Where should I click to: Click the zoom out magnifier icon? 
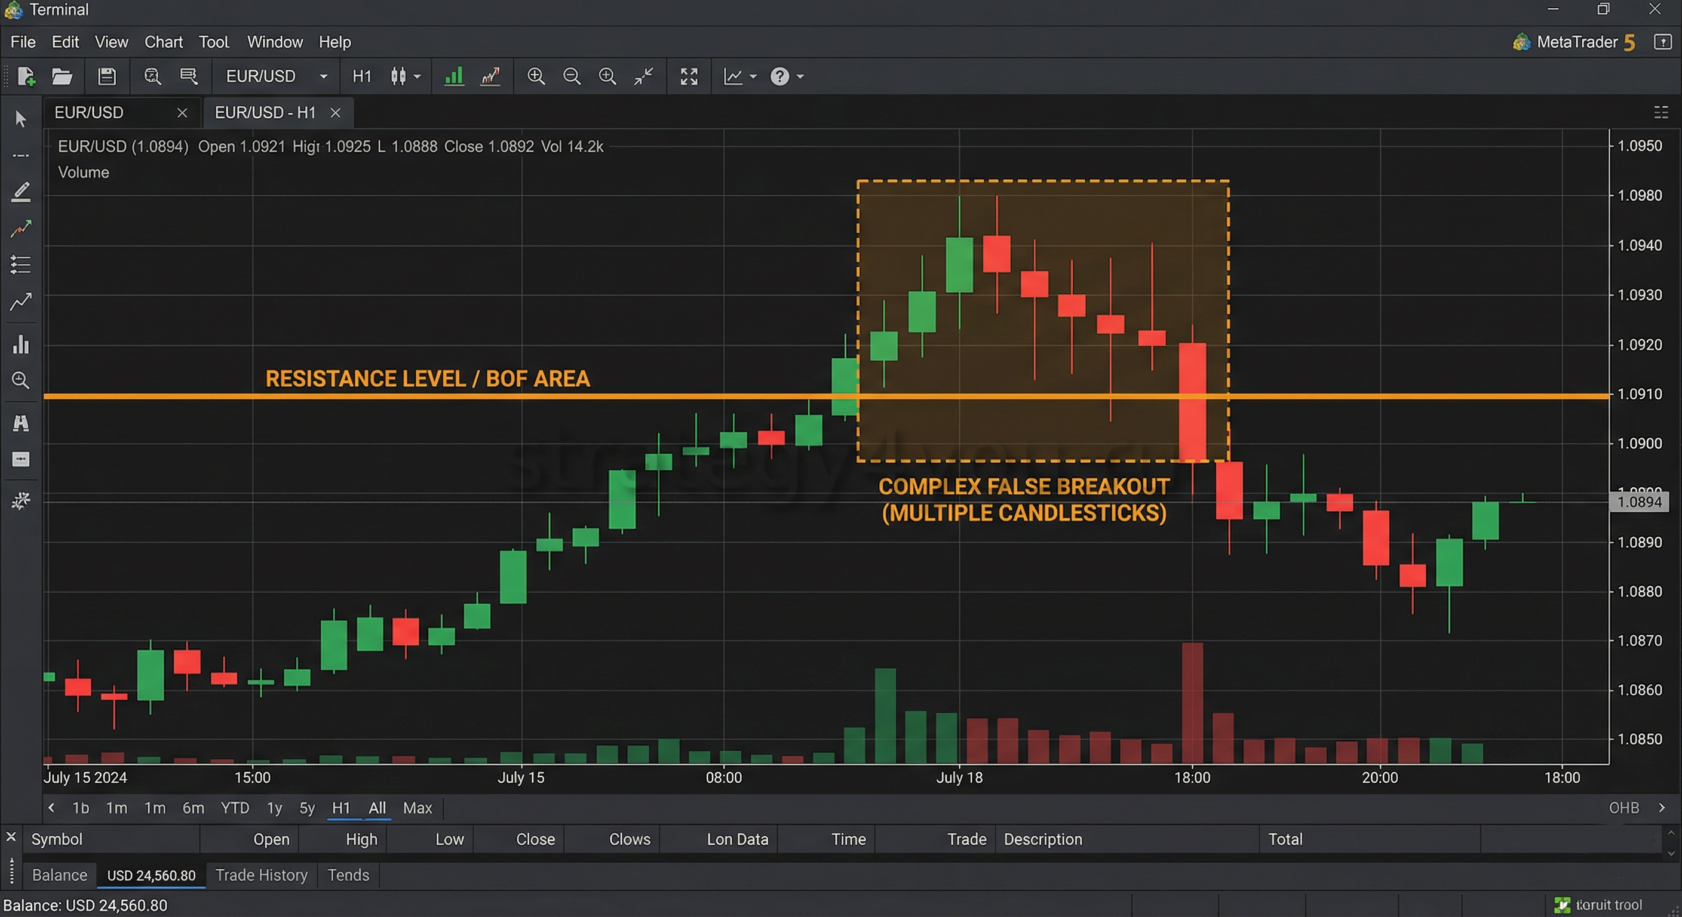pyautogui.click(x=572, y=76)
